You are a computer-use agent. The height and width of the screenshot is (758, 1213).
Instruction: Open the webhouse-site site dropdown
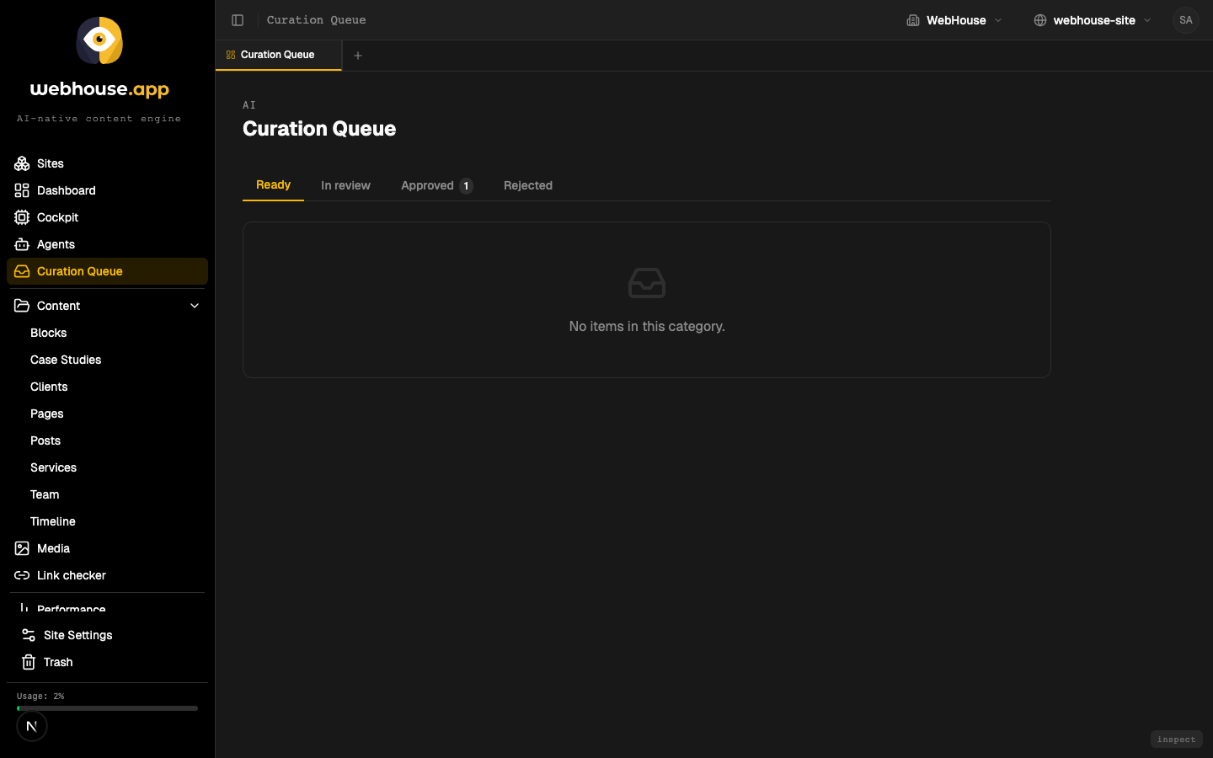point(1093,20)
